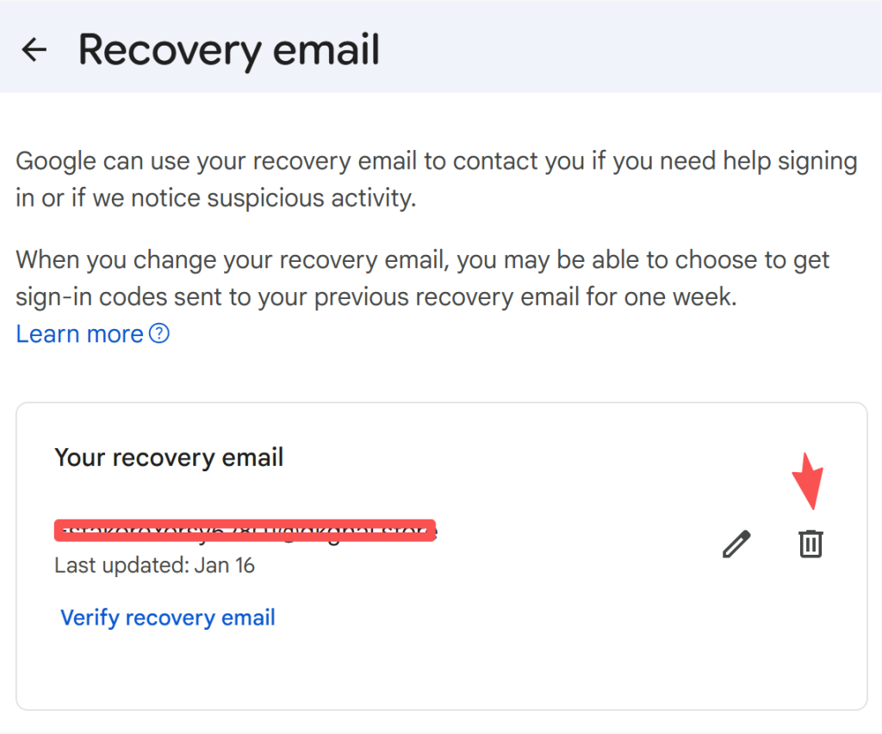Edit recovery email with pencil icon

[736, 544]
